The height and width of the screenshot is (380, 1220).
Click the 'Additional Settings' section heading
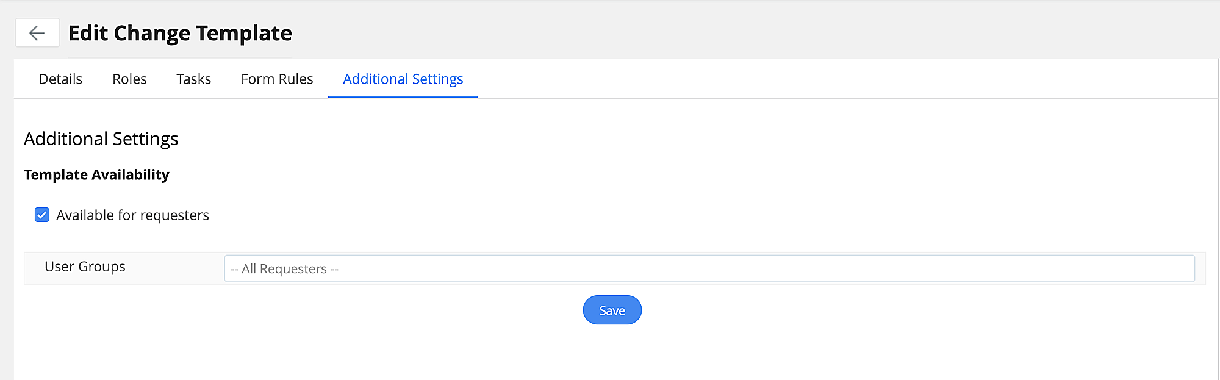[101, 139]
